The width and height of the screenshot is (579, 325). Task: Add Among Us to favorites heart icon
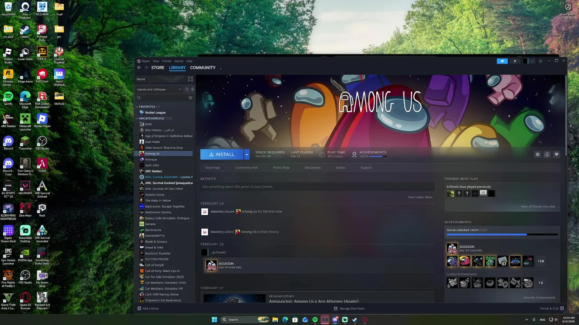pyautogui.click(x=556, y=154)
